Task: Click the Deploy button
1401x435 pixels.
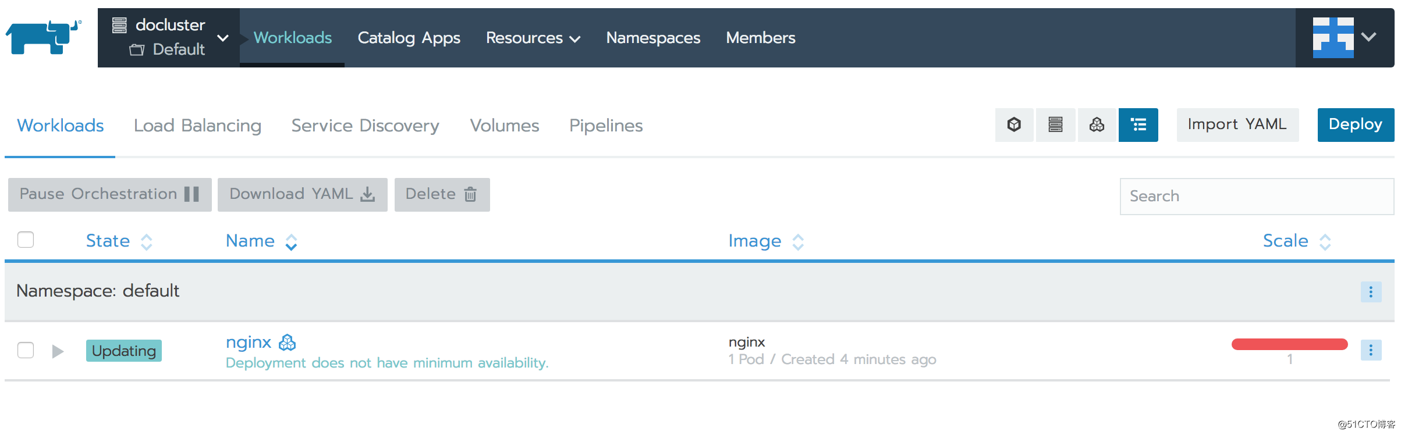Action: pyautogui.click(x=1356, y=124)
